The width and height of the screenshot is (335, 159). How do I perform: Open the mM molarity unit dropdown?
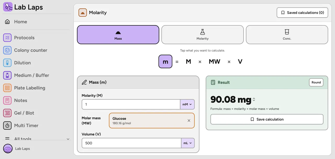click(x=187, y=104)
